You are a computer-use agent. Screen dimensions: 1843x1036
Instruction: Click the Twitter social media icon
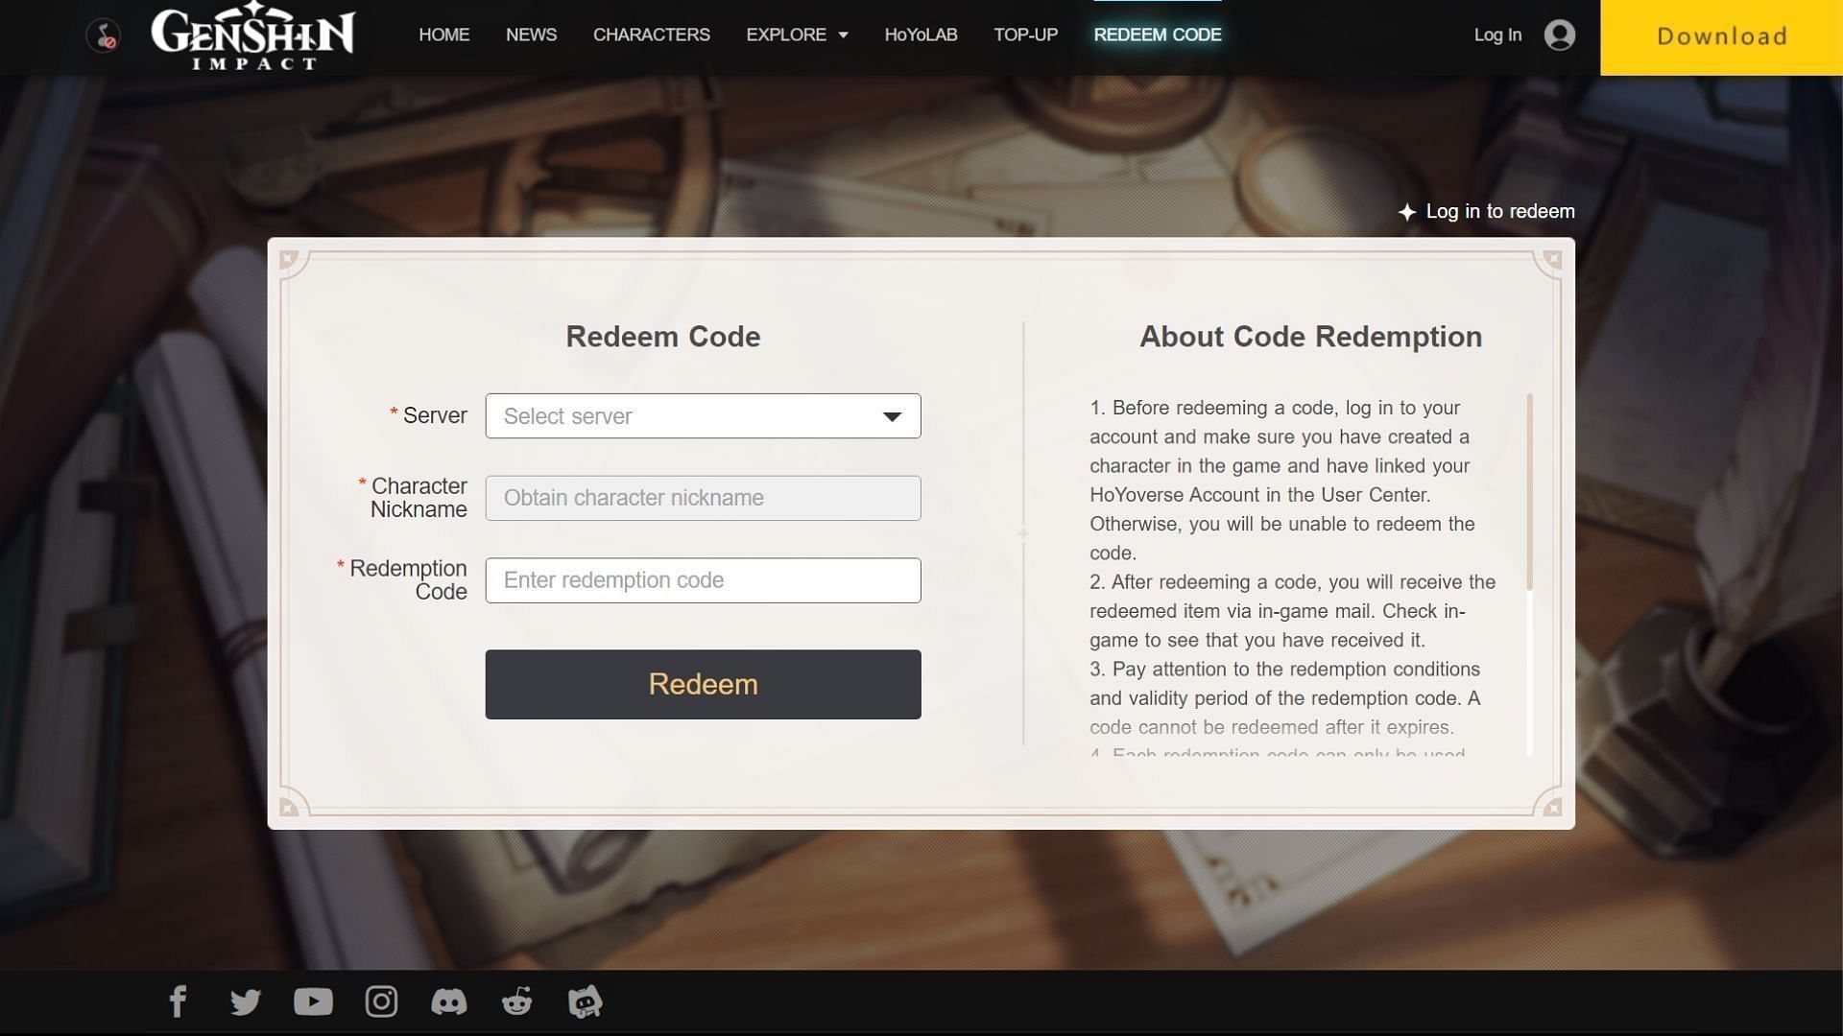pos(245,1001)
